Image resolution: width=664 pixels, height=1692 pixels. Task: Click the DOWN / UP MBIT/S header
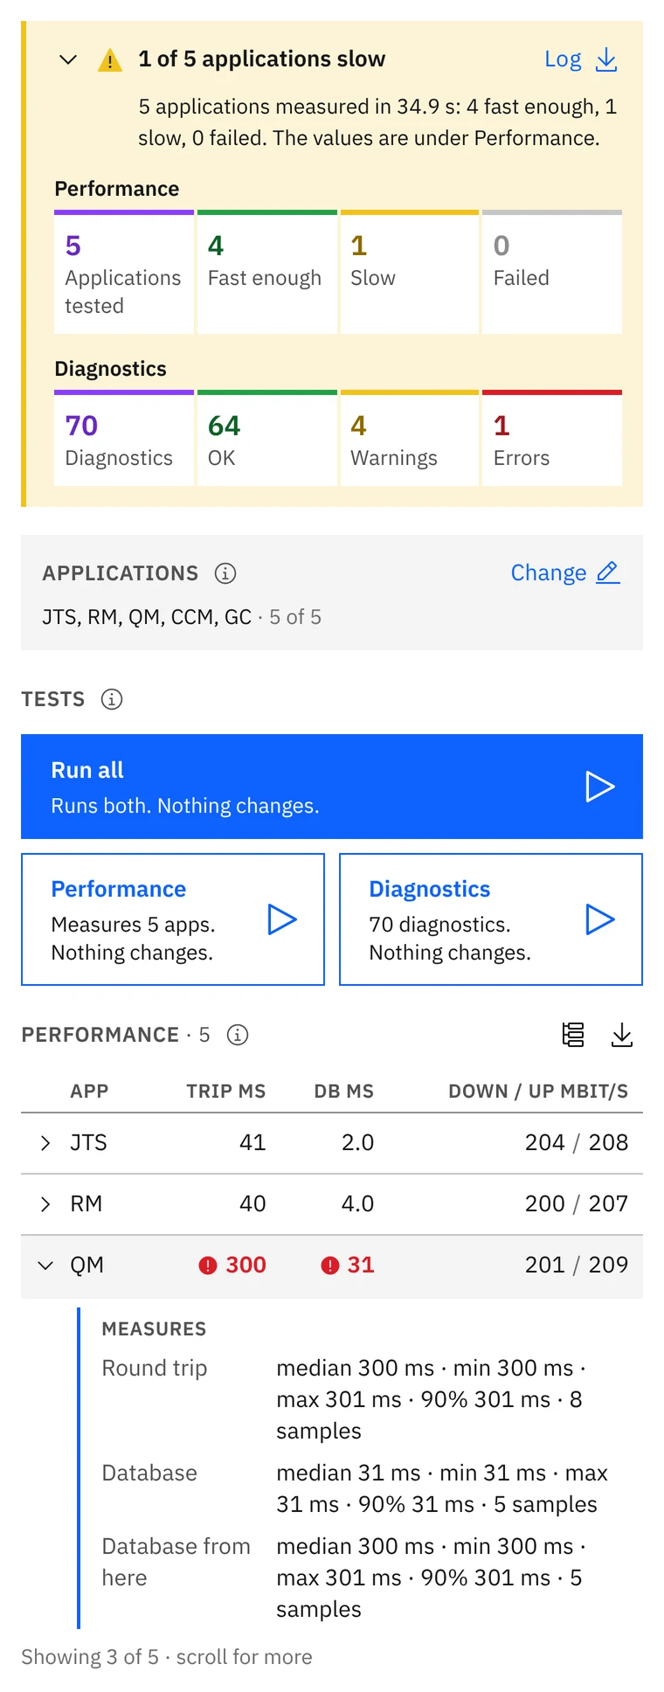pyautogui.click(x=538, y=1091)
